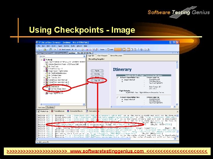Switch to the Start Page tab
Viewport: 213px width, 159px height.
click(x=40, y=53)
